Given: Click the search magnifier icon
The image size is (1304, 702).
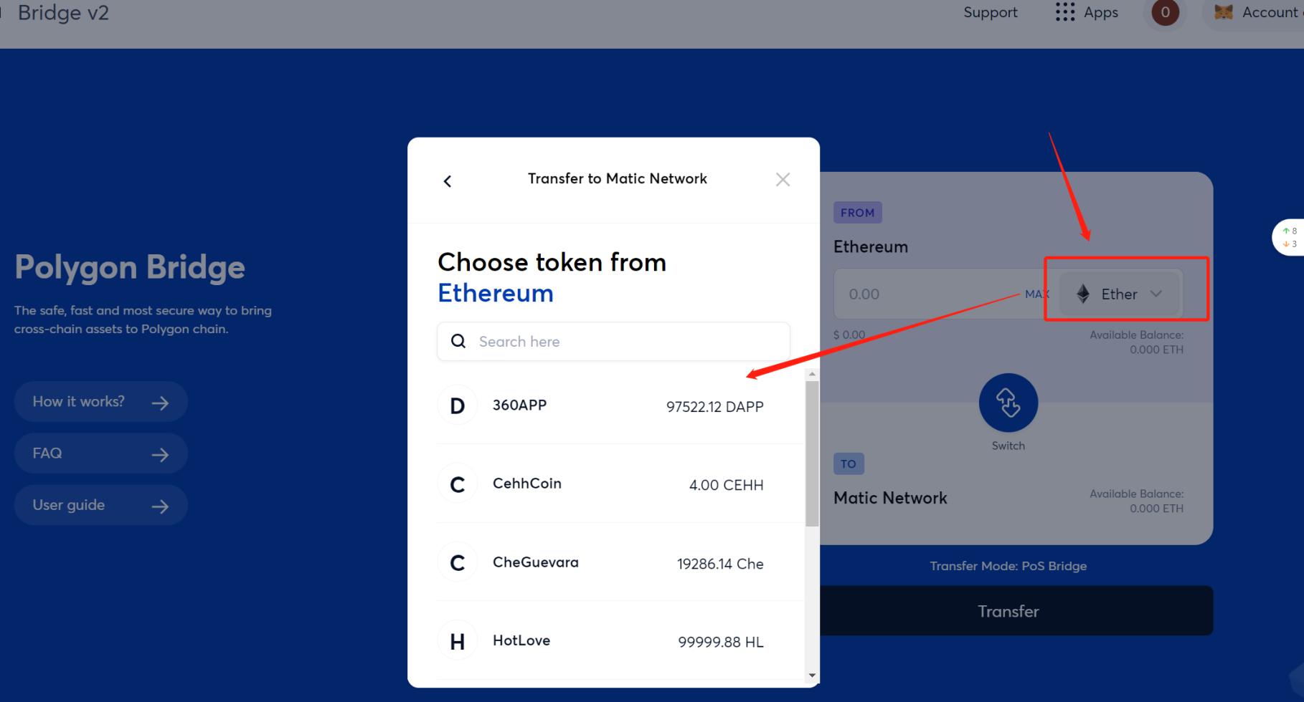Looking at the screenshot, I should pyautogui.click(x=458, y=341).
